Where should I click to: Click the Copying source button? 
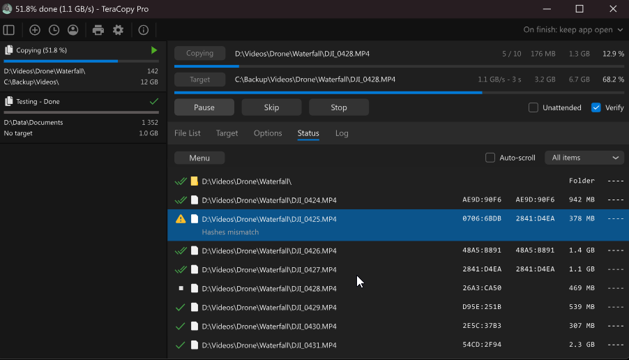click(199, 54)
